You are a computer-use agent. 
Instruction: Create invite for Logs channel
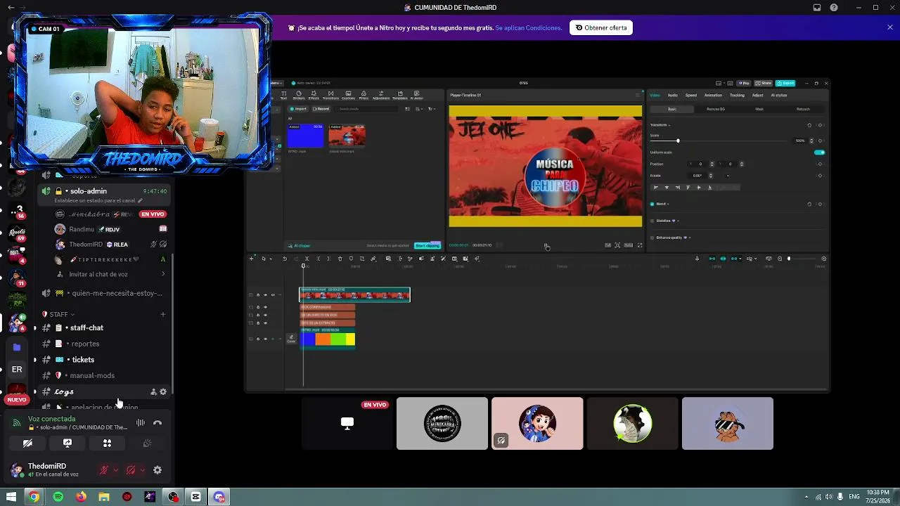pyautogui.click(x=153, y=392)
